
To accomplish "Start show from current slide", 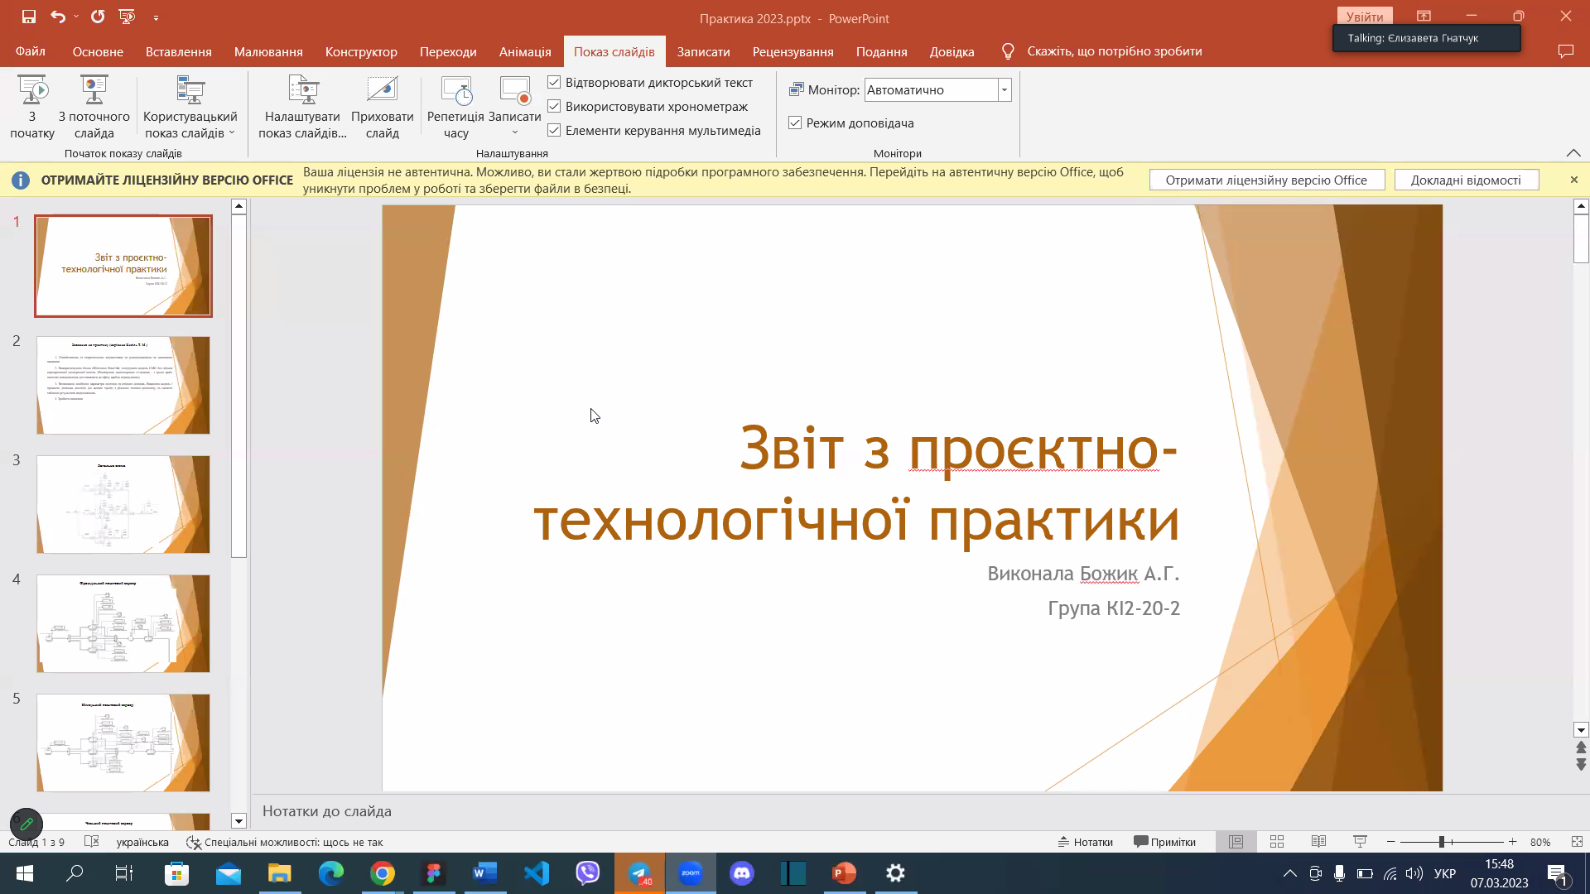I will point(94,91).
